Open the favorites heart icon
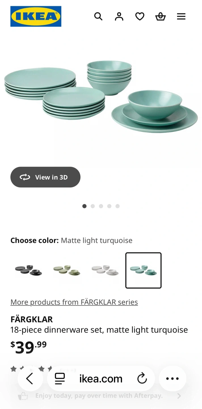The image size is (202, 409). point(140,16)
